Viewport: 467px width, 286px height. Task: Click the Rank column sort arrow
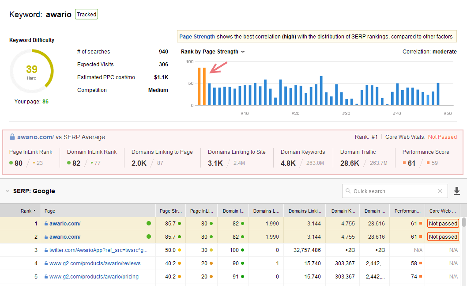coord(35,211)
